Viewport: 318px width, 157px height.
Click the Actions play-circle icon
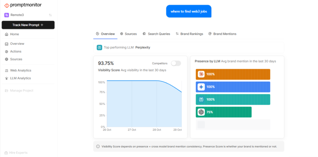7,51
